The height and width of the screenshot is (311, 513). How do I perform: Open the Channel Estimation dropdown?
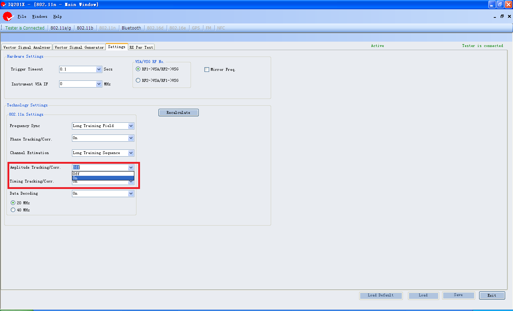click(x=131, y=153)
